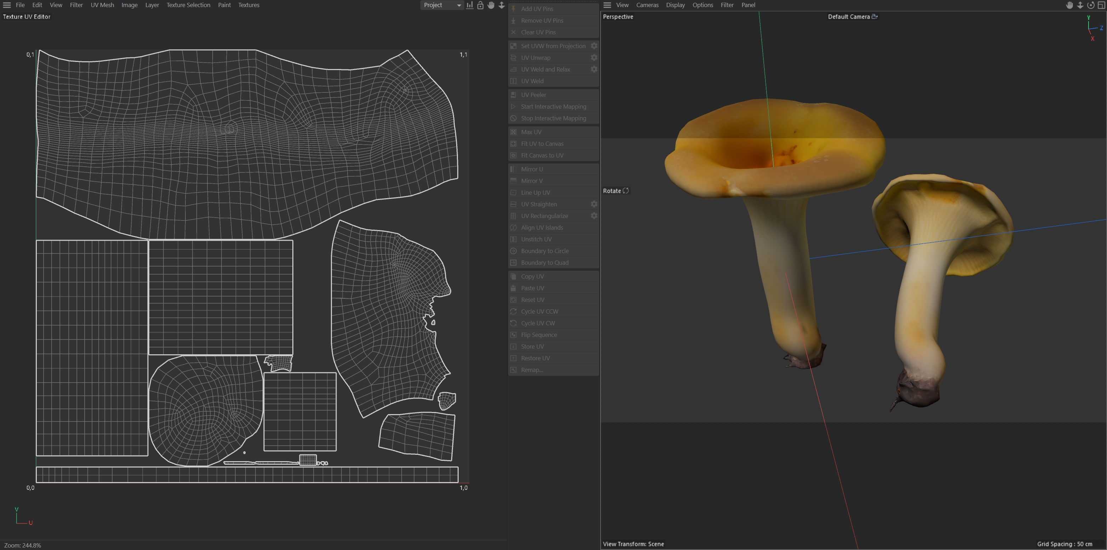
Task: Toggle the padlock icon in UV editor
Action: point(481,5)
